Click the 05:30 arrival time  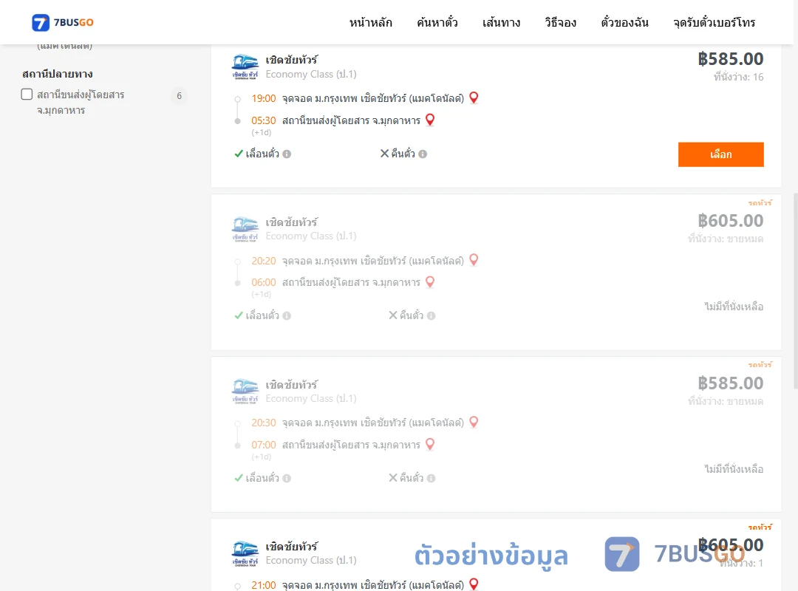[264, 120]
